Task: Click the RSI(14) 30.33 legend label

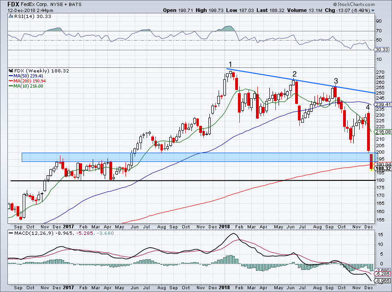Action: pyautogui.click(x=32, y=16)
